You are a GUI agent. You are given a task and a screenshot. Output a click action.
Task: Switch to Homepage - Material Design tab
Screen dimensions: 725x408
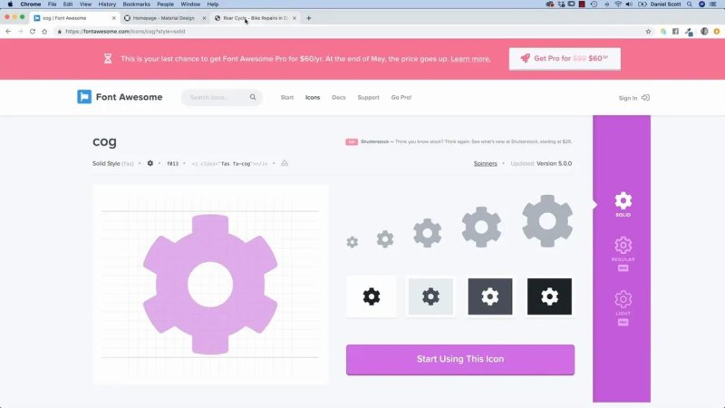(x=164, y=18)
